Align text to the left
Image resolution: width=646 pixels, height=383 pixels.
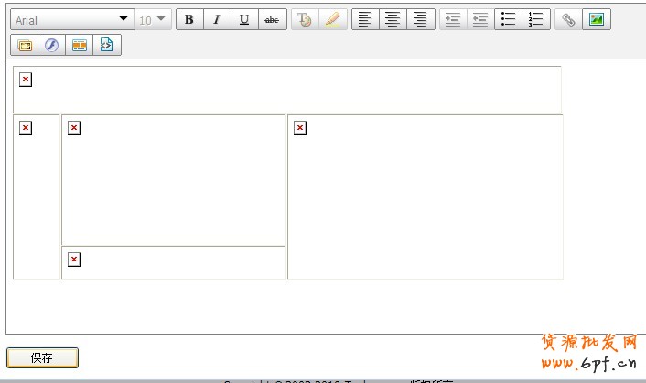[365, 20]
